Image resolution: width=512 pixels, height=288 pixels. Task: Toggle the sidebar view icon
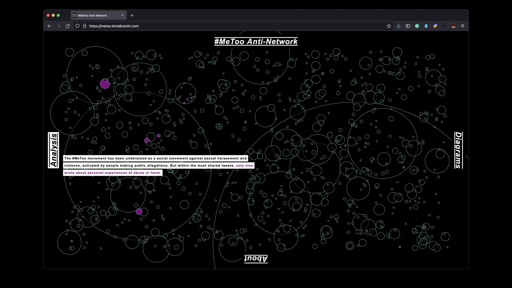pyautogui.click(x=408, y=26)
